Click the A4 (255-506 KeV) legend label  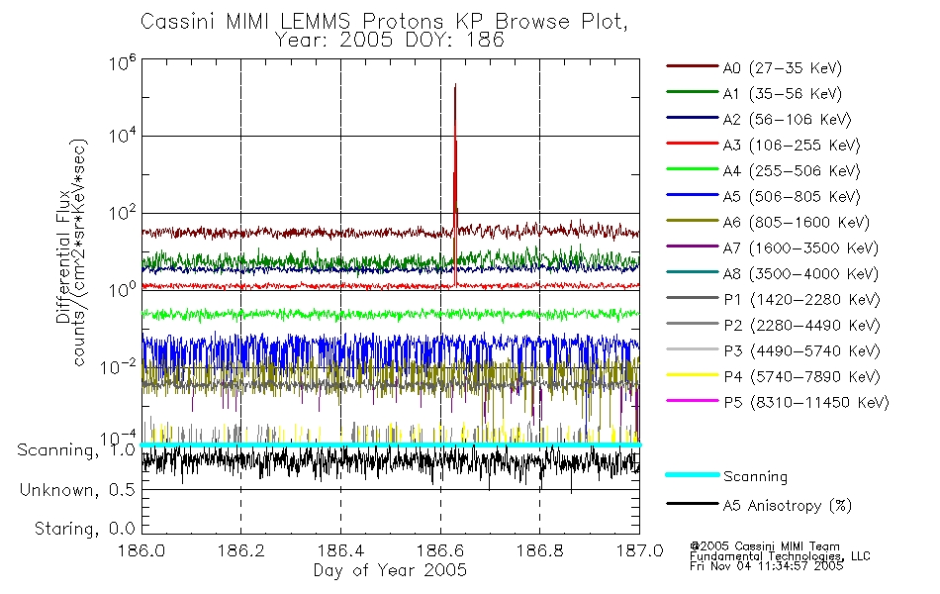click(x=792, y=171)
